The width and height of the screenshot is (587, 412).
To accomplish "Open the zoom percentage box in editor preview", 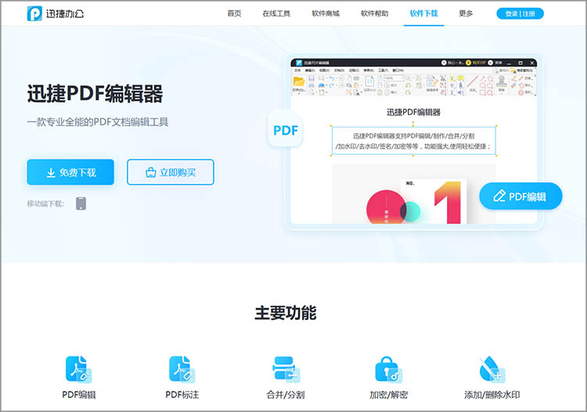I will click(394, 78).
